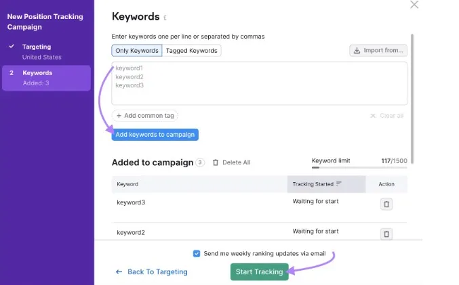The image size is (459, 285).
Task: Click the Action column header
Action: 386,184
